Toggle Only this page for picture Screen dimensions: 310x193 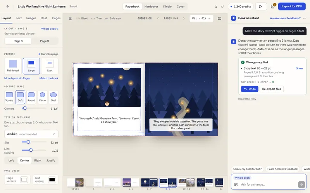[48, 54]
